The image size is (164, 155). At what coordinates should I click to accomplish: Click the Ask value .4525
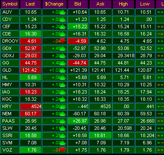pos(100,106)
